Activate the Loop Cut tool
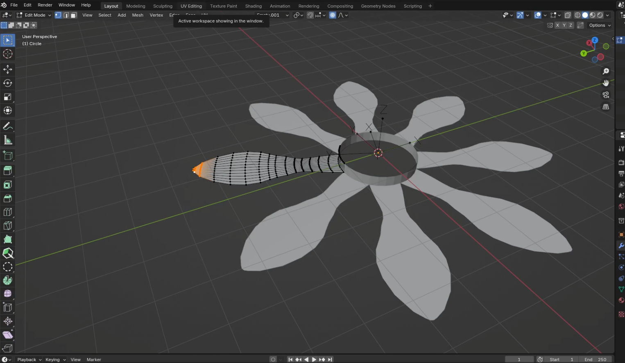625x363 pixels. pos(8,212)
